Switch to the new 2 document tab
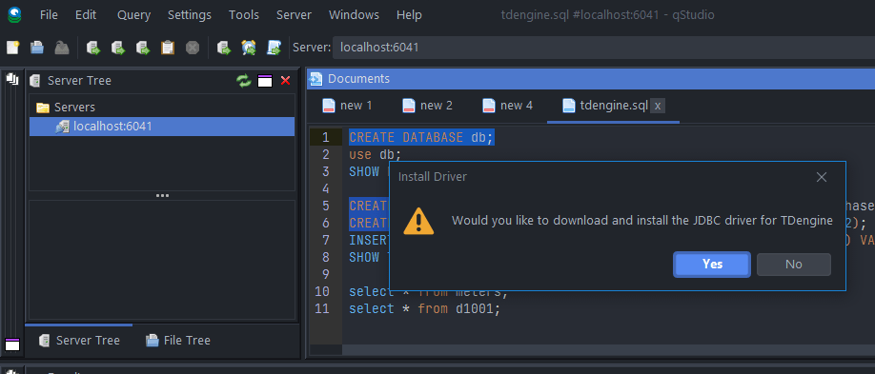 428,106
